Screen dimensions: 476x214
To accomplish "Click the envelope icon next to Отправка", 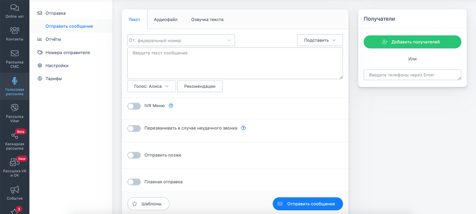I will [x=40, y=13].
